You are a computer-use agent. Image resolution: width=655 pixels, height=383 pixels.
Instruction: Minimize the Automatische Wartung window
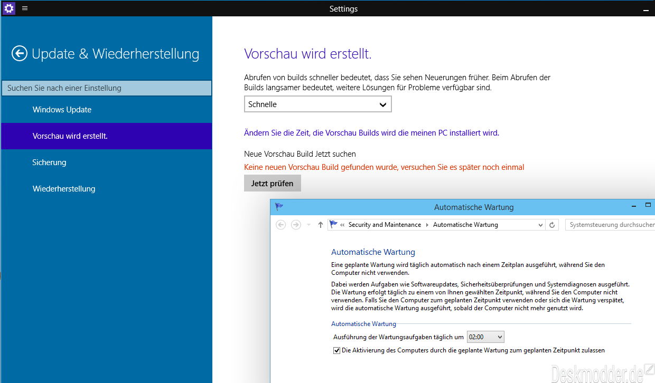pyautogui.click(x=634, y=205)
